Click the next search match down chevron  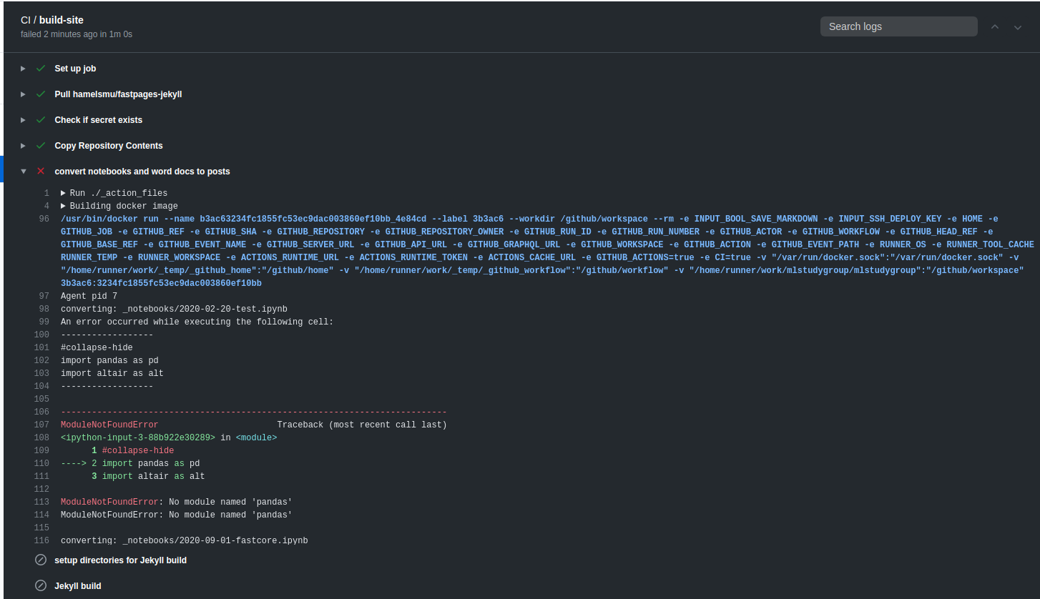tap(1018, 26)
